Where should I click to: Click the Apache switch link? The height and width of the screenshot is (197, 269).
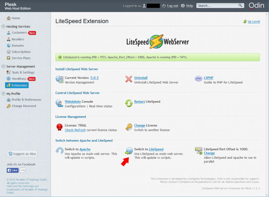point(85,149)
